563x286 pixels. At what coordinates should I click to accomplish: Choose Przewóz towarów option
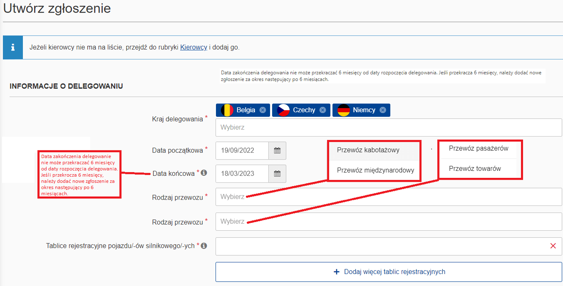pos(475,169)
